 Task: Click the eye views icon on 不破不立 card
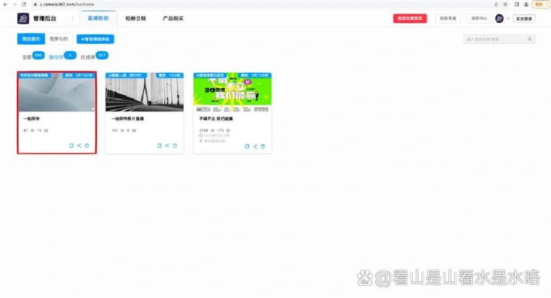pyautogui.click(x=212, y=131)
